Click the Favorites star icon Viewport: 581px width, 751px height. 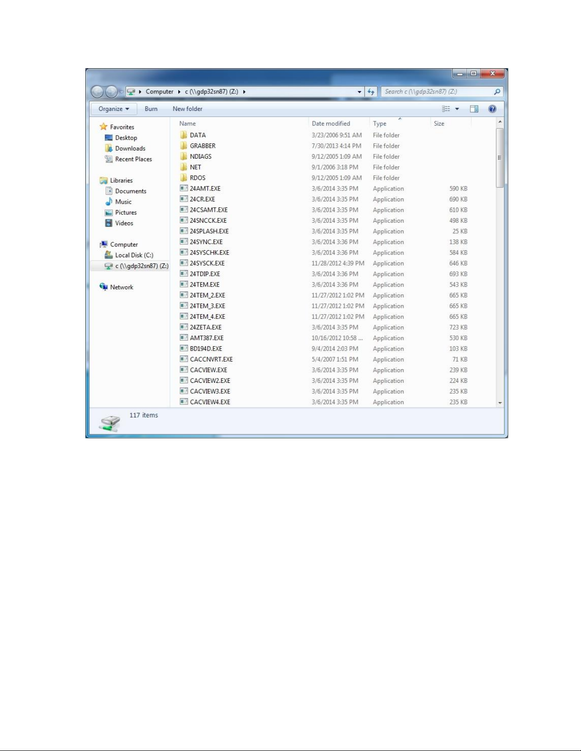(x=103, y=127)
